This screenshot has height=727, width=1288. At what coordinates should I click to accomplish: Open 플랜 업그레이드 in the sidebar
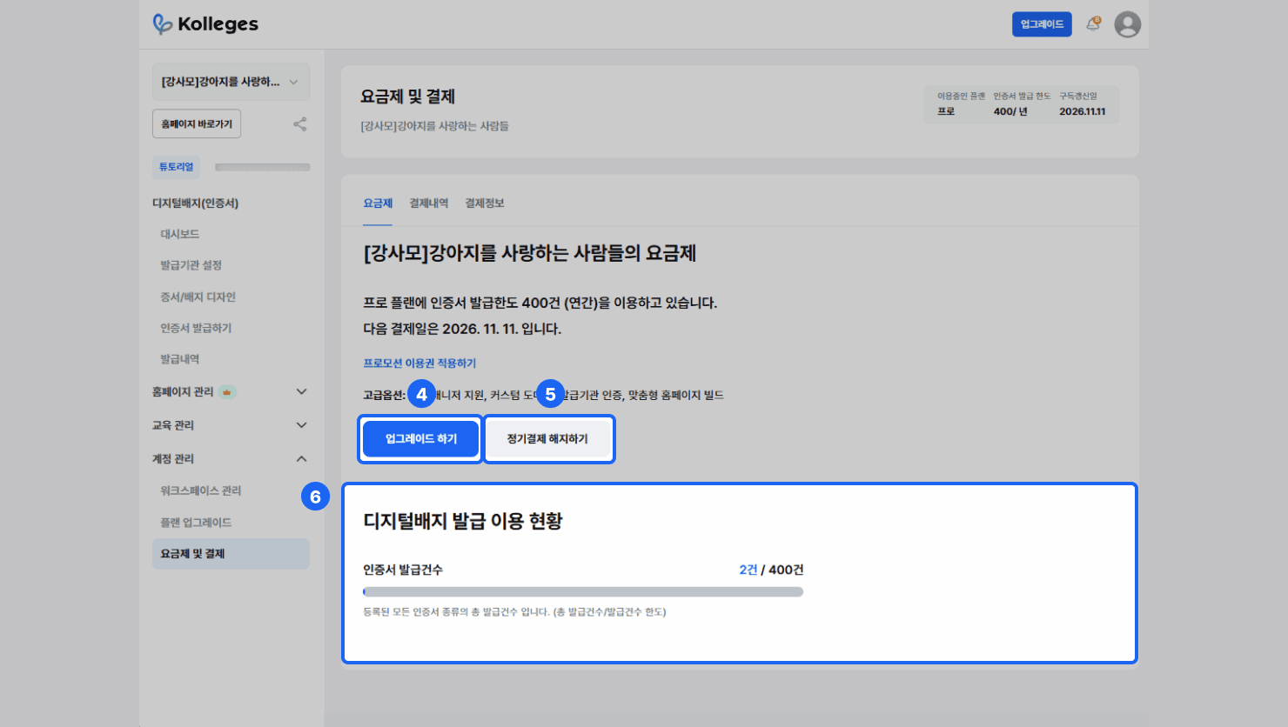196,523
